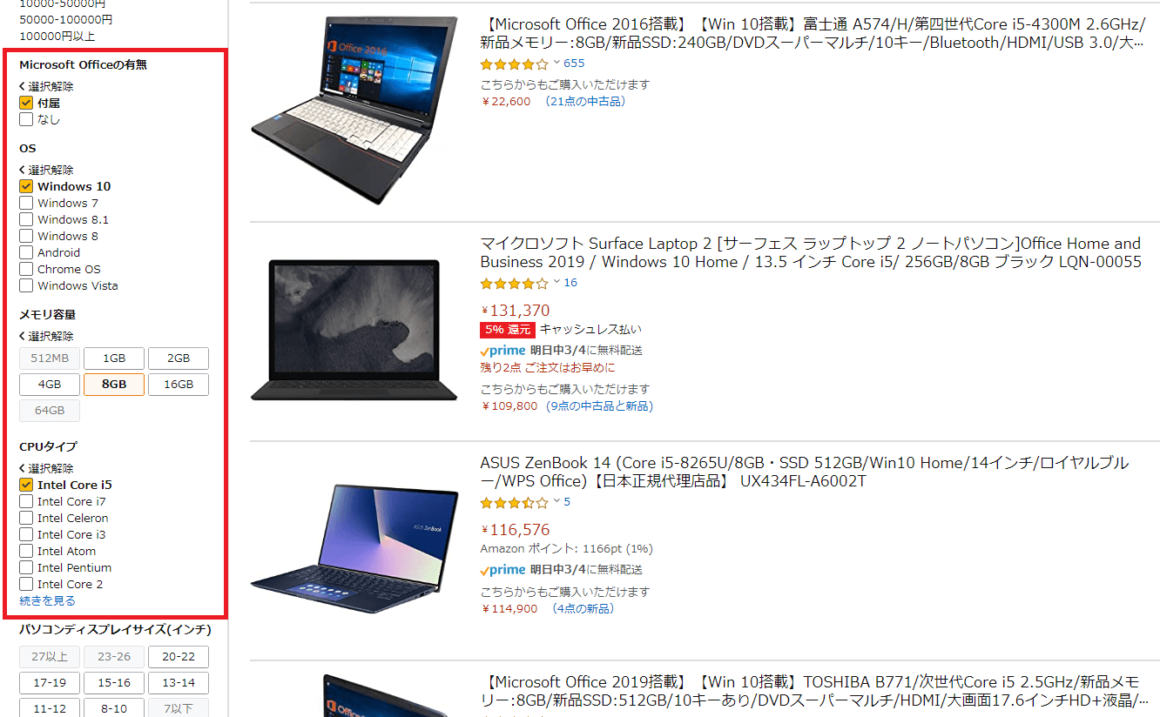Click the prime badge under ASUS ZenBook listing
The width and height of the screenshot is (1160, 717).
(x=502, y=569)
